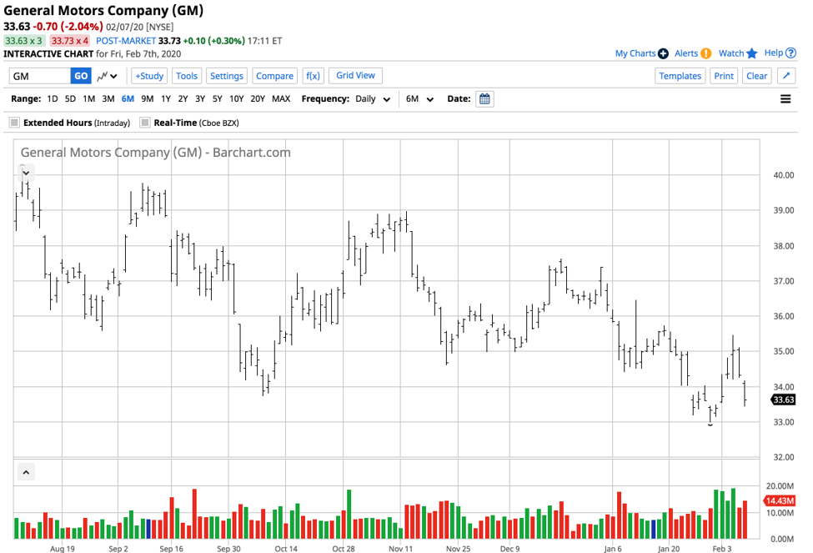Toggle the volume pane chevron button

click(26, 472)
